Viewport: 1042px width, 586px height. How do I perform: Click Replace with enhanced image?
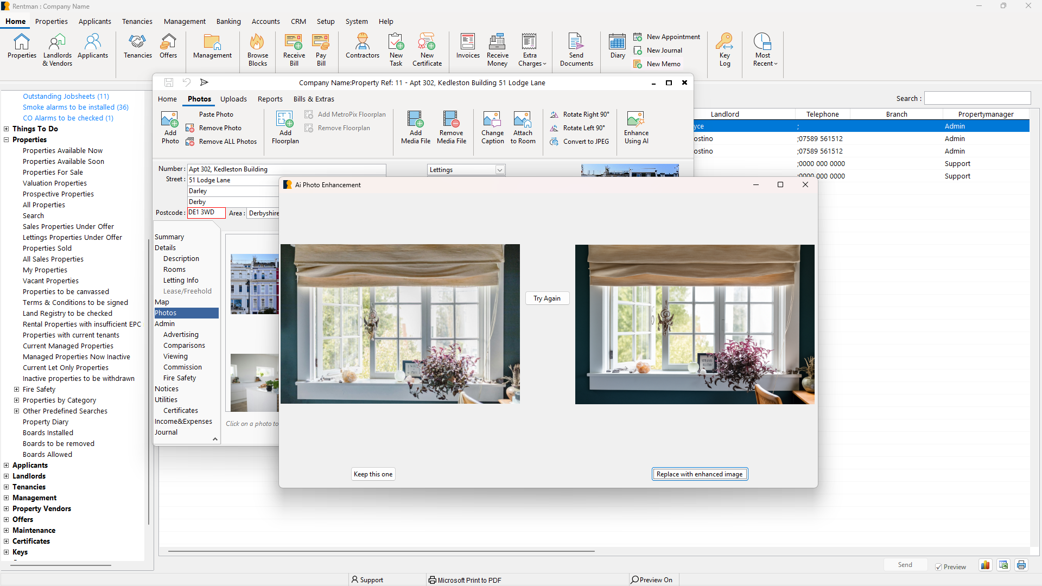click(700, 474)
